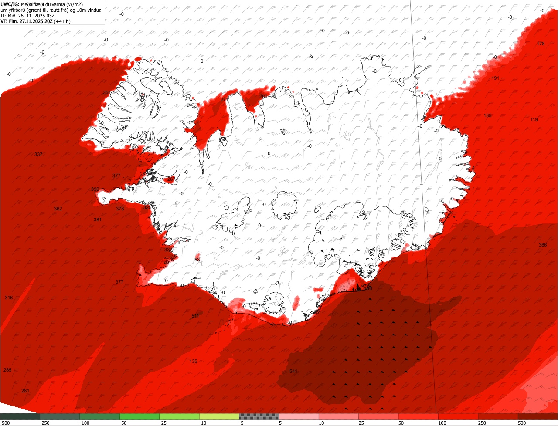Click the init time 'IT: Mið. 26. 11. 2025 03Z'
This screenshot has height=426, width=558.
point(27,15)
